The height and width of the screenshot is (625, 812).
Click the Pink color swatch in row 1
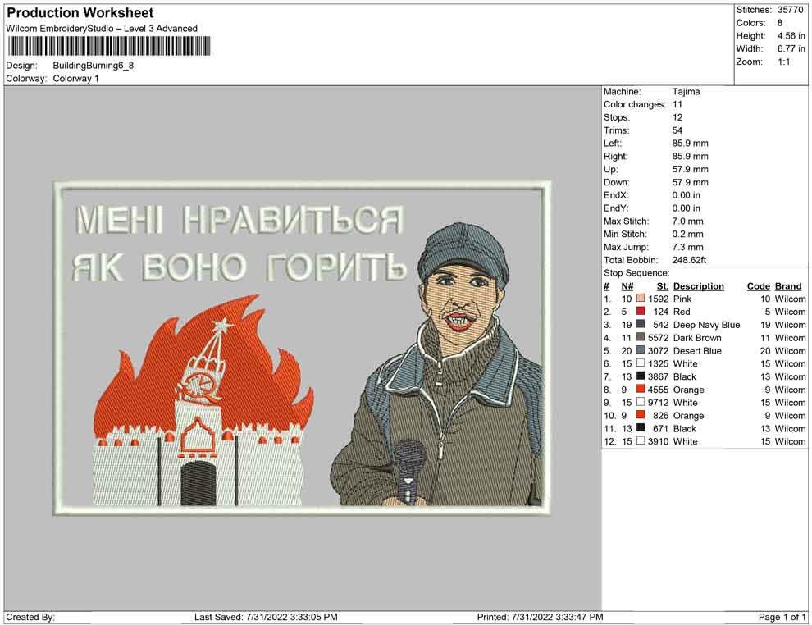(641, 299)
